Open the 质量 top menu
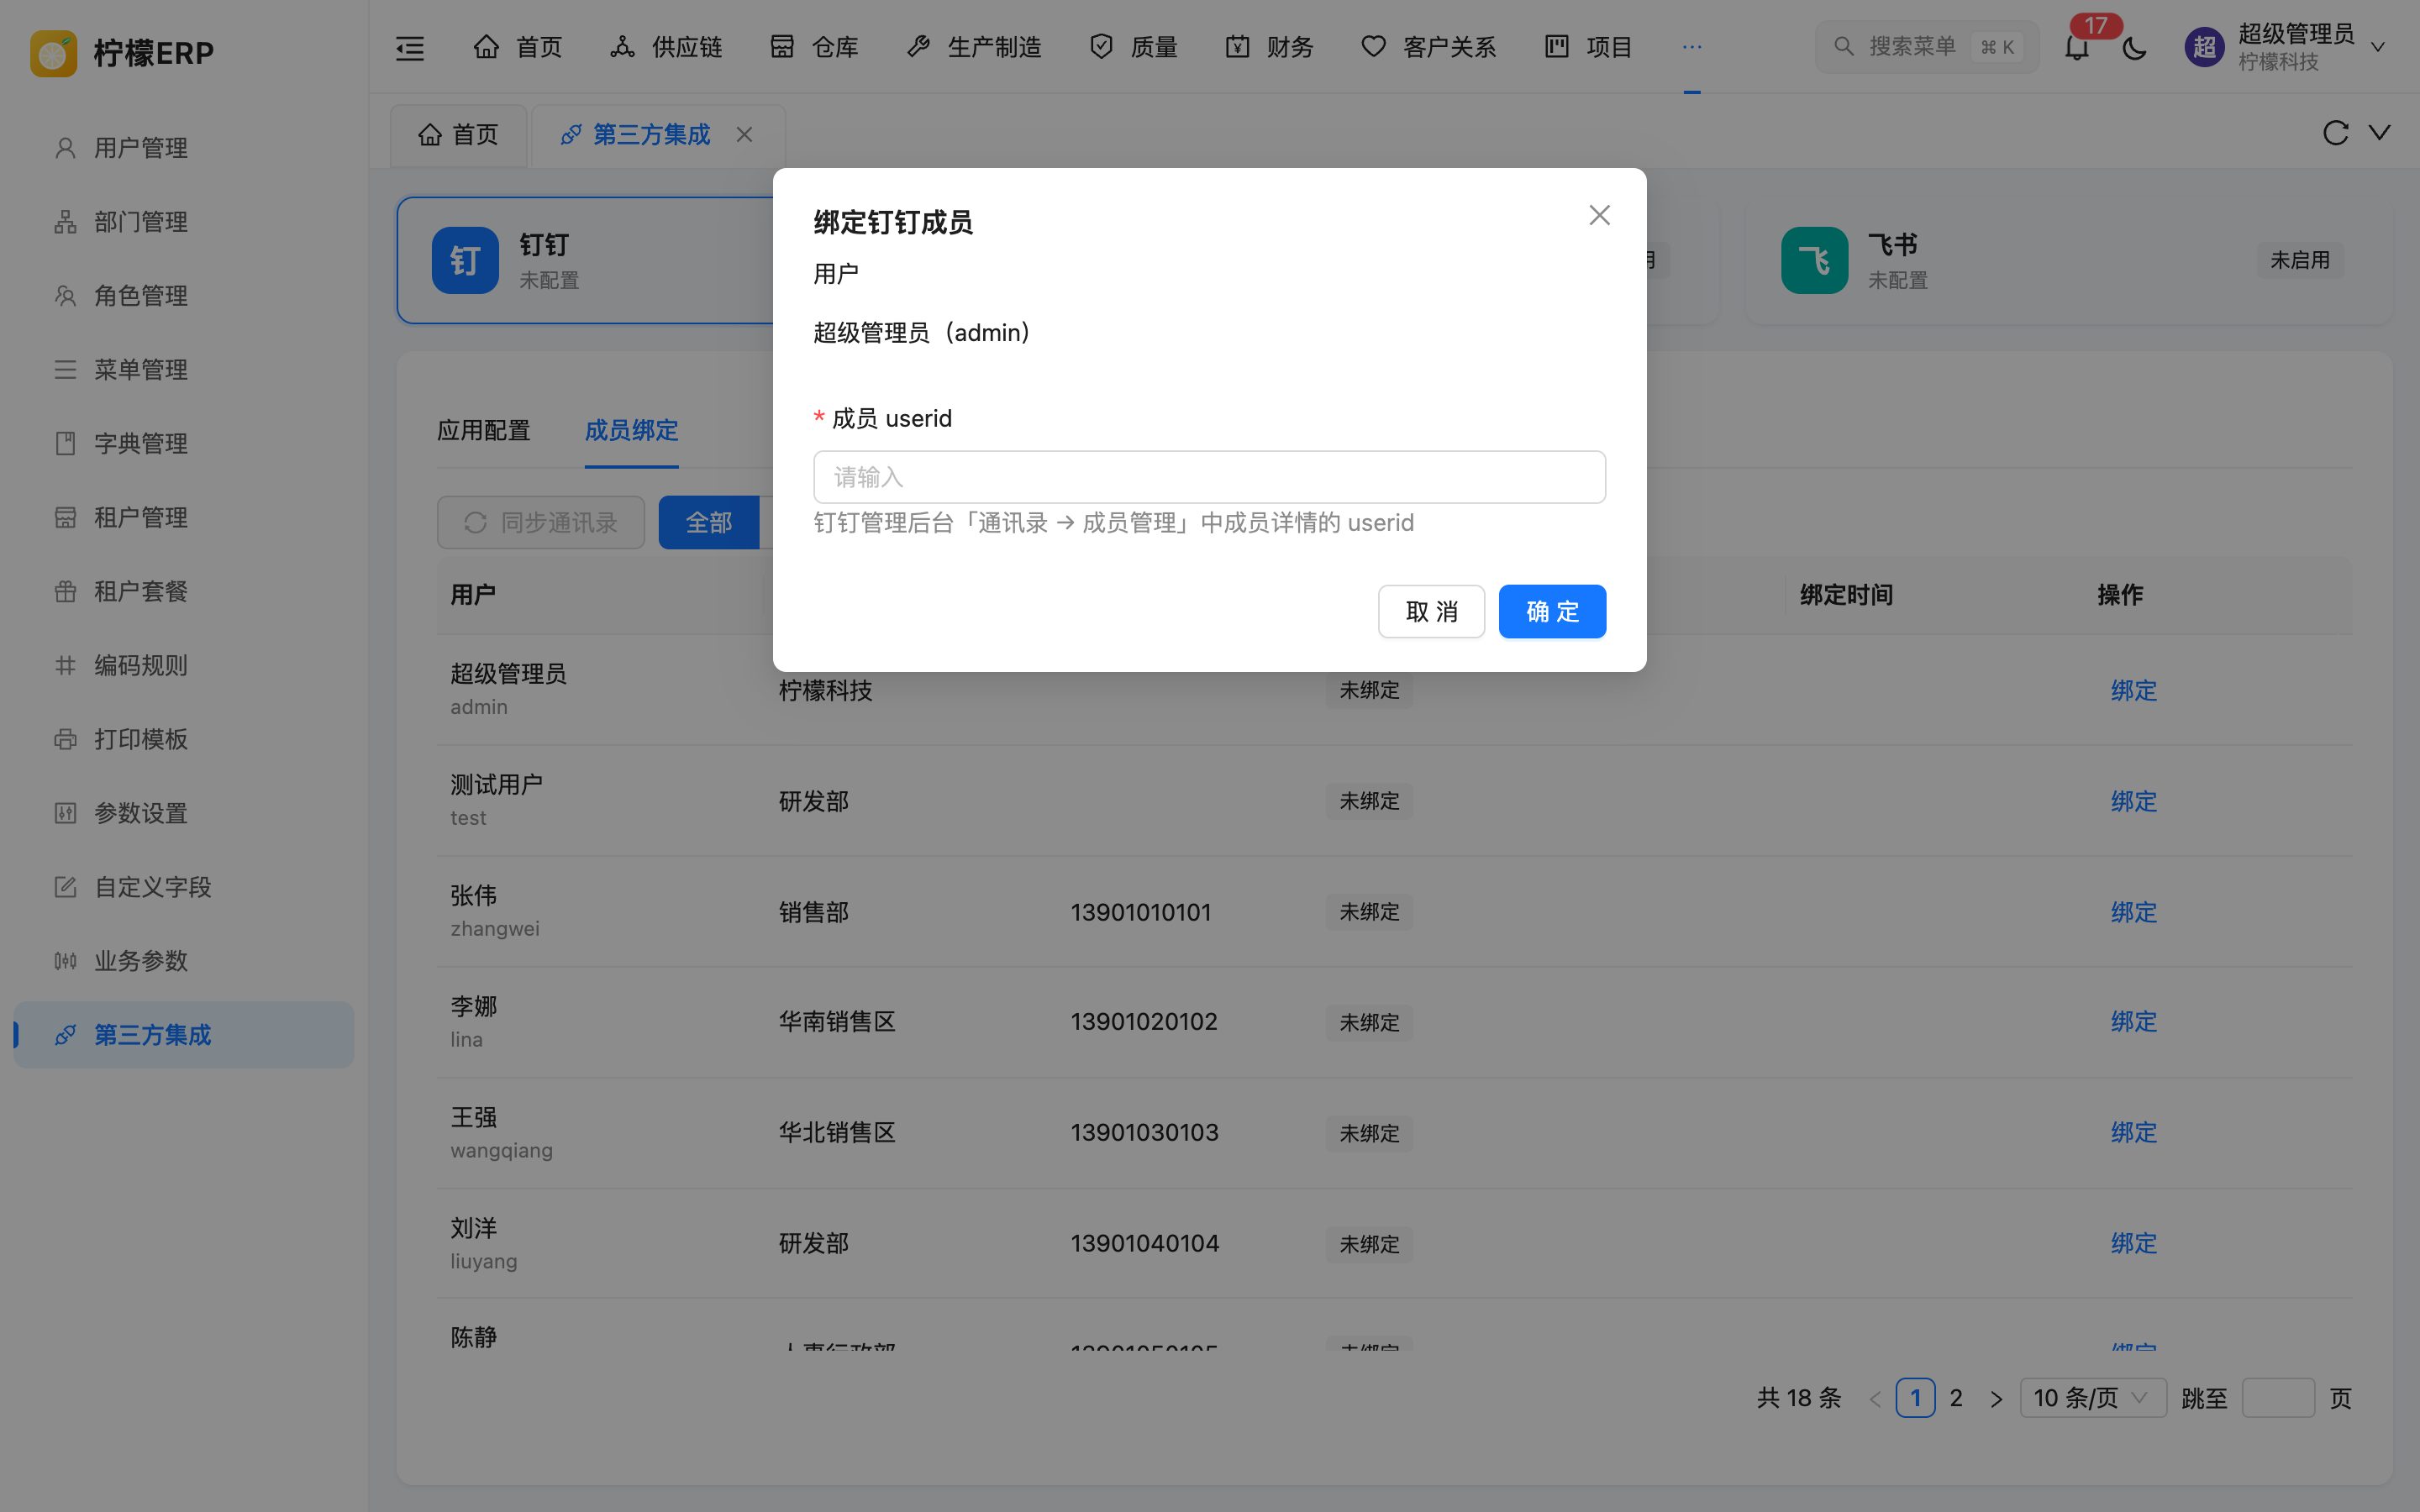This screenshot has width=2420, height=1512. coord(1133,47)
